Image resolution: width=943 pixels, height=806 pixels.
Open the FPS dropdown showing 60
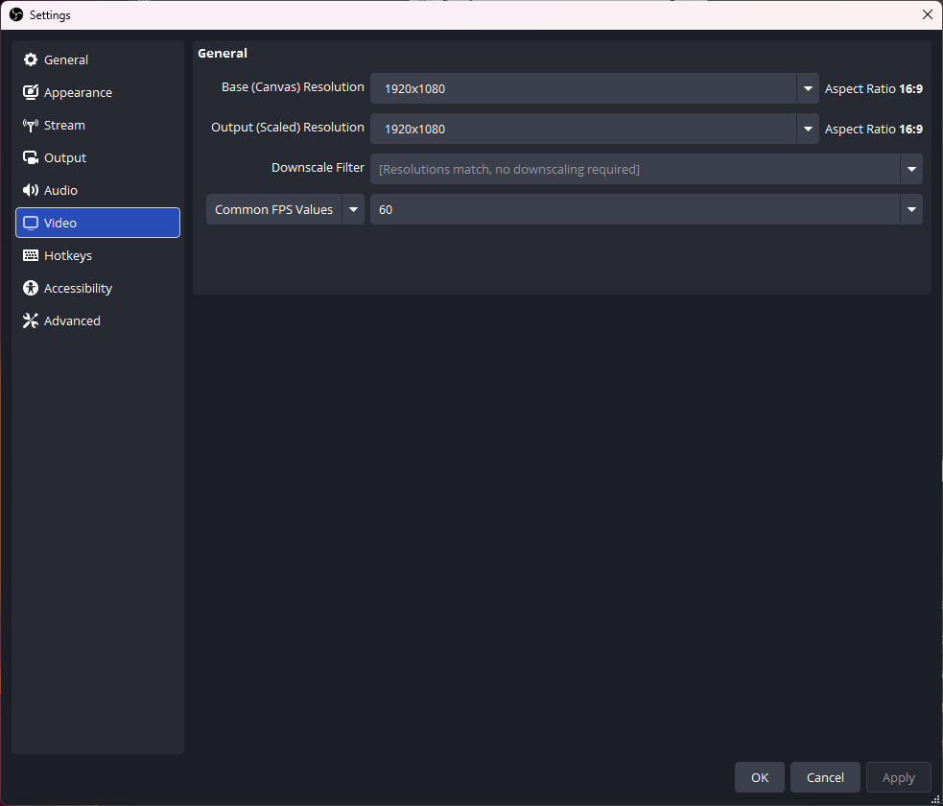(910, 209)
